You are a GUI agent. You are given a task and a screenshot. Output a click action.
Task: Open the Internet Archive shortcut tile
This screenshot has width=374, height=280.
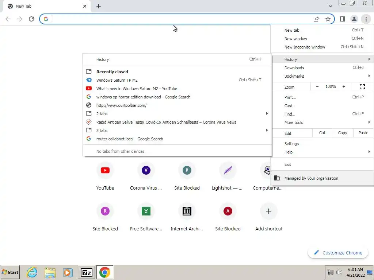coord(187,217)
